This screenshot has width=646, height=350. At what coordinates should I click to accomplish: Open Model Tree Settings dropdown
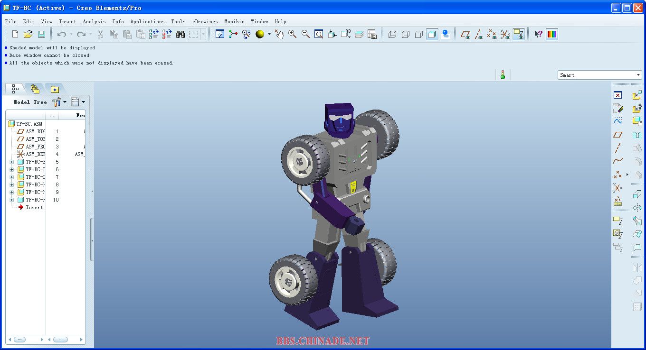point(78,101)
